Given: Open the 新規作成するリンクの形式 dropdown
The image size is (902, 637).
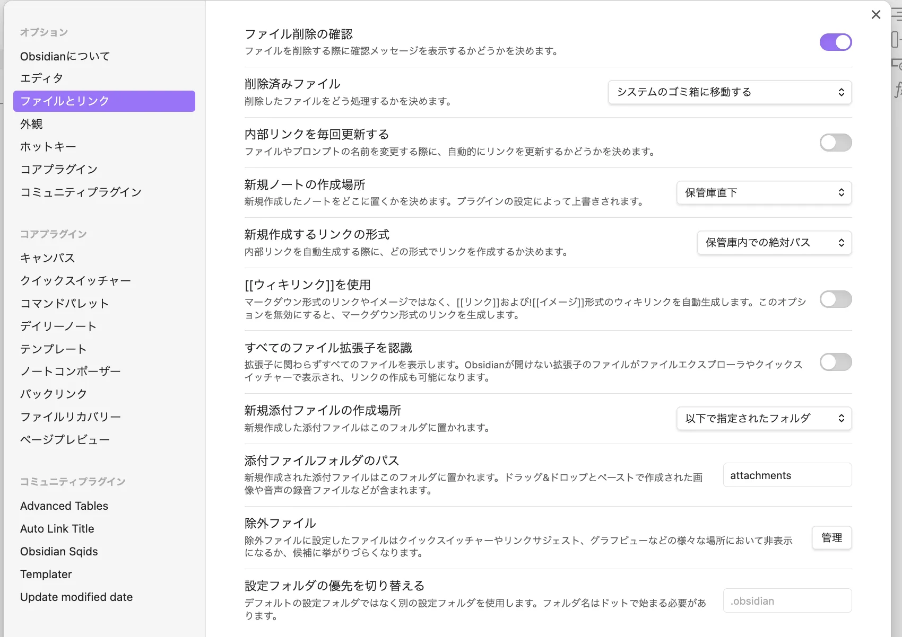Looking at the screenshot, I should [774, 243].
